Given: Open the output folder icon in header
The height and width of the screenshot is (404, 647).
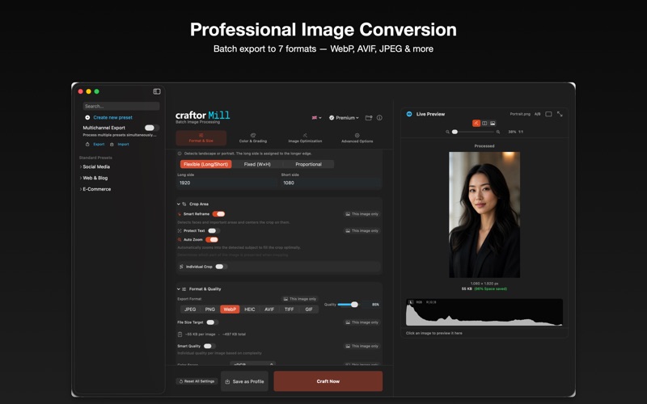Looking at the screenshot, I should click(x=369, y=117).
